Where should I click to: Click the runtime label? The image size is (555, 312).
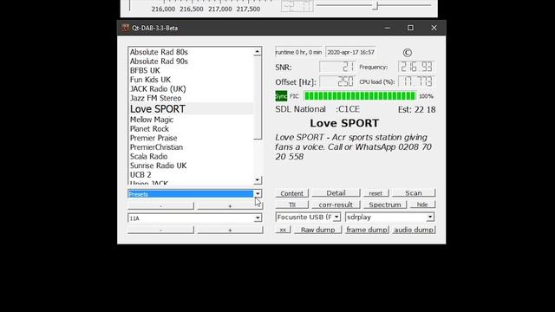click(x=298, y=52)
